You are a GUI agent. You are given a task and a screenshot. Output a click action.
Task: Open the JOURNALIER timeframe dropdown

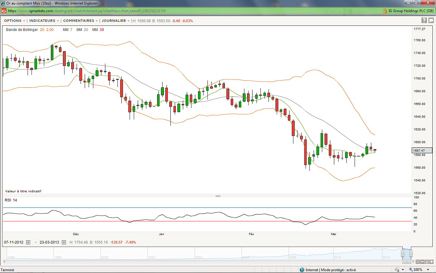click(x=116, y=21)
